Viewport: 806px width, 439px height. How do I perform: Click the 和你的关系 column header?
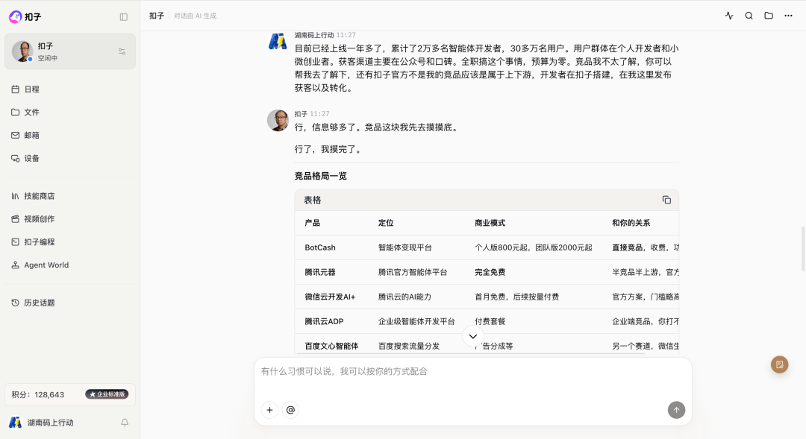pos(631,223)
